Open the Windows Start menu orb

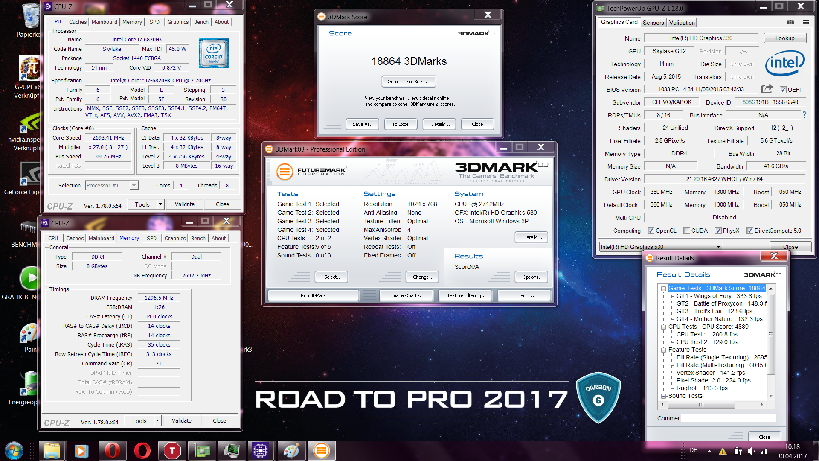[14, 451]
